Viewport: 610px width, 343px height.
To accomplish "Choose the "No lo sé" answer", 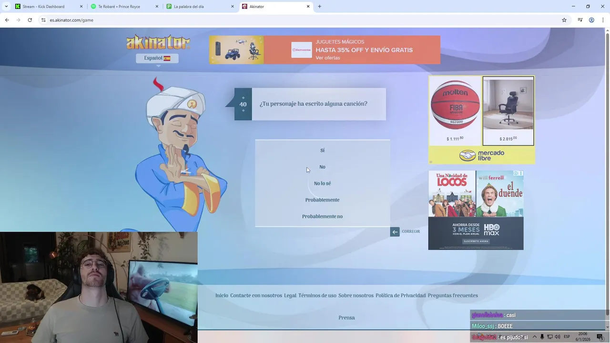I will 322,183.
